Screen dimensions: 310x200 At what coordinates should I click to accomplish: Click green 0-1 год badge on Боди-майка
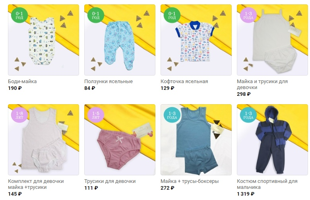tap(19, 16)
